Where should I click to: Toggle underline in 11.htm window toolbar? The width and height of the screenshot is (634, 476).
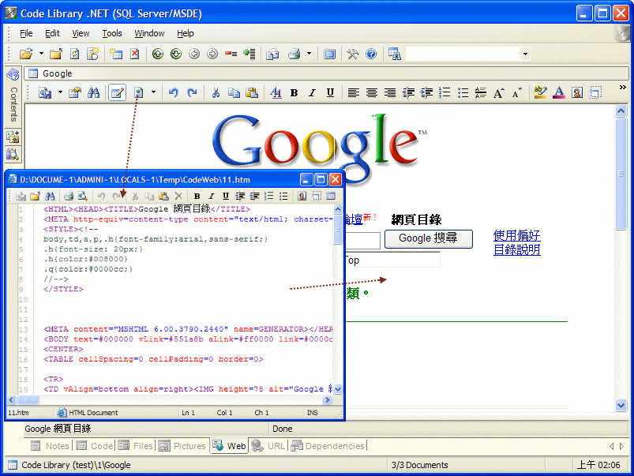tap(226, 196)
